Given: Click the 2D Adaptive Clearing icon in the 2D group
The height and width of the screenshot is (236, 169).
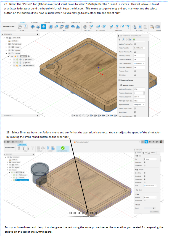Looking at the screenshot, I should (33, 27).
